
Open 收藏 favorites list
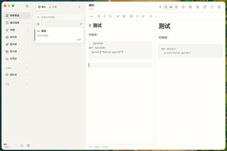(x=17, y=30)
